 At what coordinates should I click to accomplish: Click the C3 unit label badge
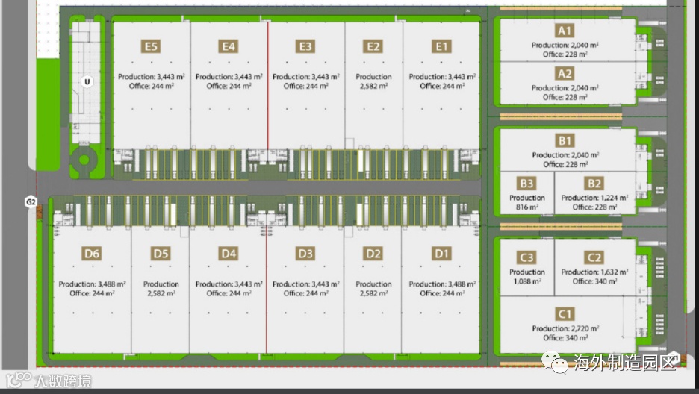click(527, 257)
